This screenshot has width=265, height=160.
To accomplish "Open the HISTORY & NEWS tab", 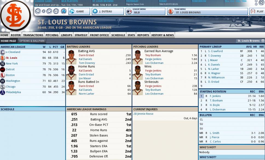I will 163,35.
